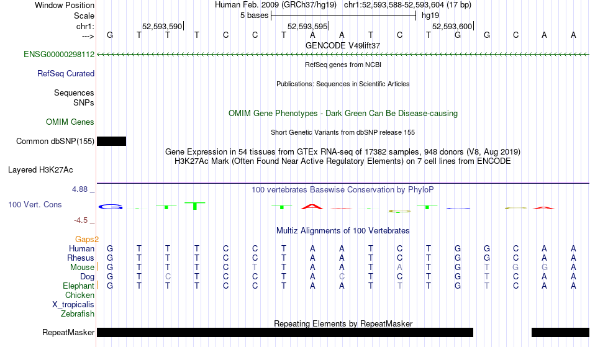Click the GENCODE V49lift37 track title
590x347 pixels.
coord(343,45)
